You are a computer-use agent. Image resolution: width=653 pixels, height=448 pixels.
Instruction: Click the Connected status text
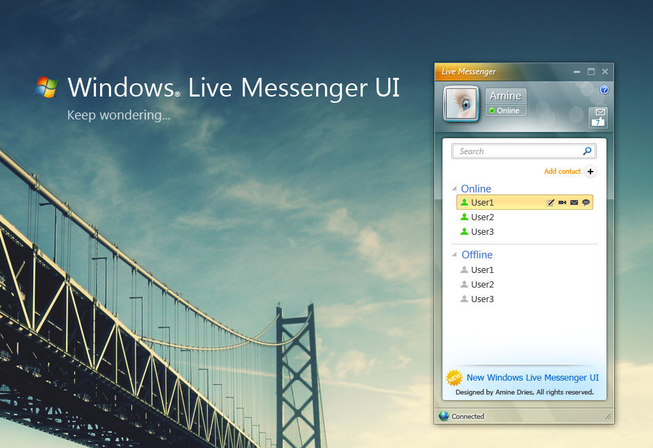468,416
